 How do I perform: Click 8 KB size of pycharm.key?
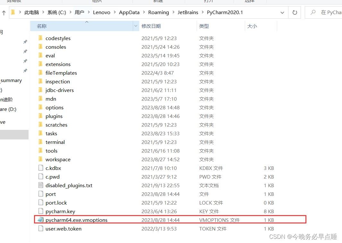(x=269, y=211)
